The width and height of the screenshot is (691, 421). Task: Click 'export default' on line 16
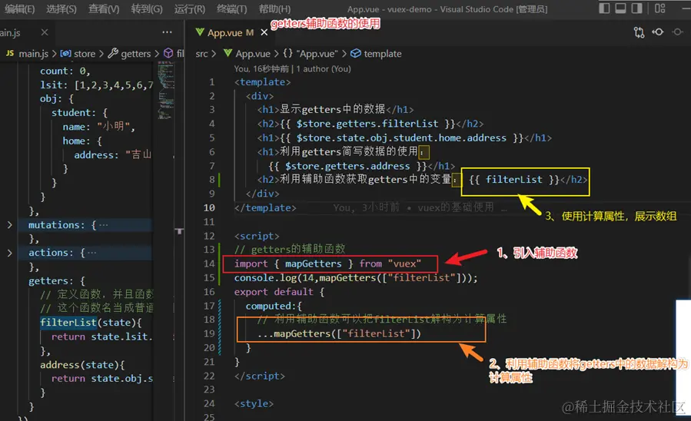pos(274,292)
